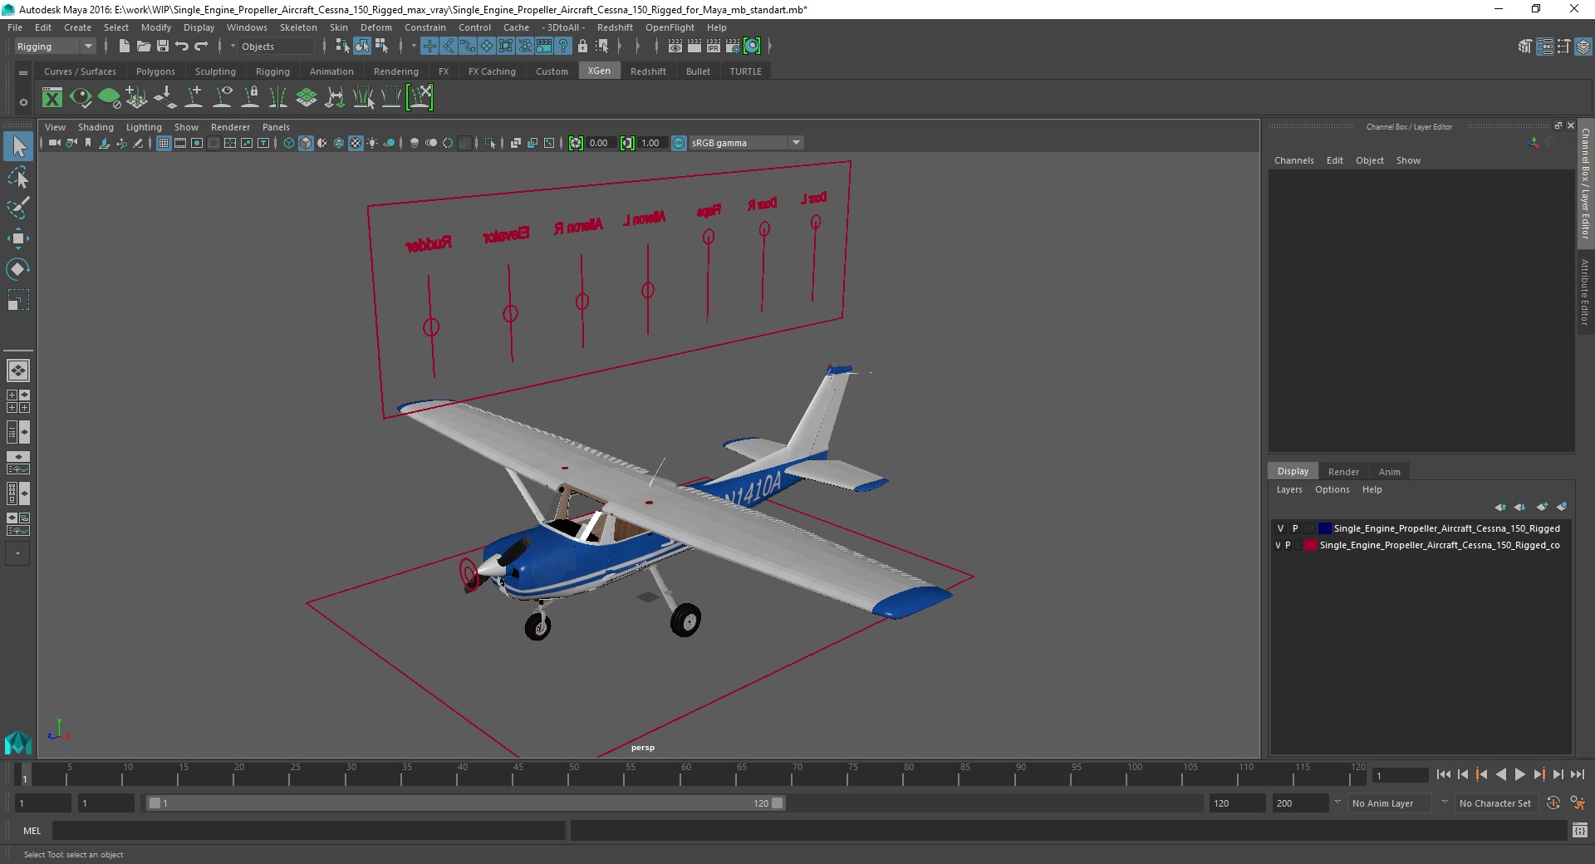Expand the Objects selection mask dropdown
Image resolution: width=1595 pixels, height=864 pixels.
pyautogui.click(x=233, y=47)
